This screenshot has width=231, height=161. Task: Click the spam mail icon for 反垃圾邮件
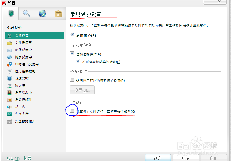pos(10,100)
